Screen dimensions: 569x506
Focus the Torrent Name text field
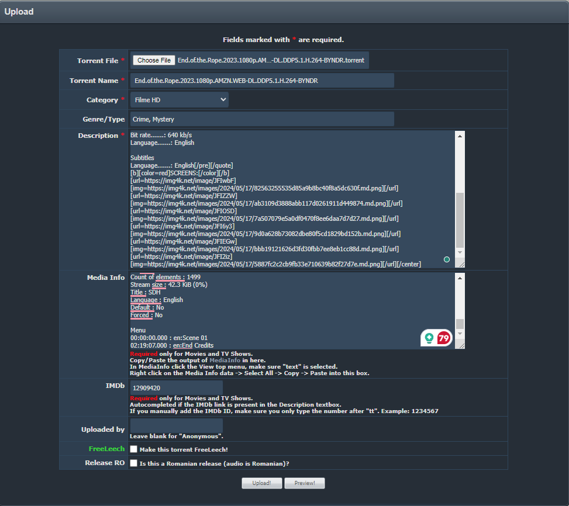tap(262, 81)
